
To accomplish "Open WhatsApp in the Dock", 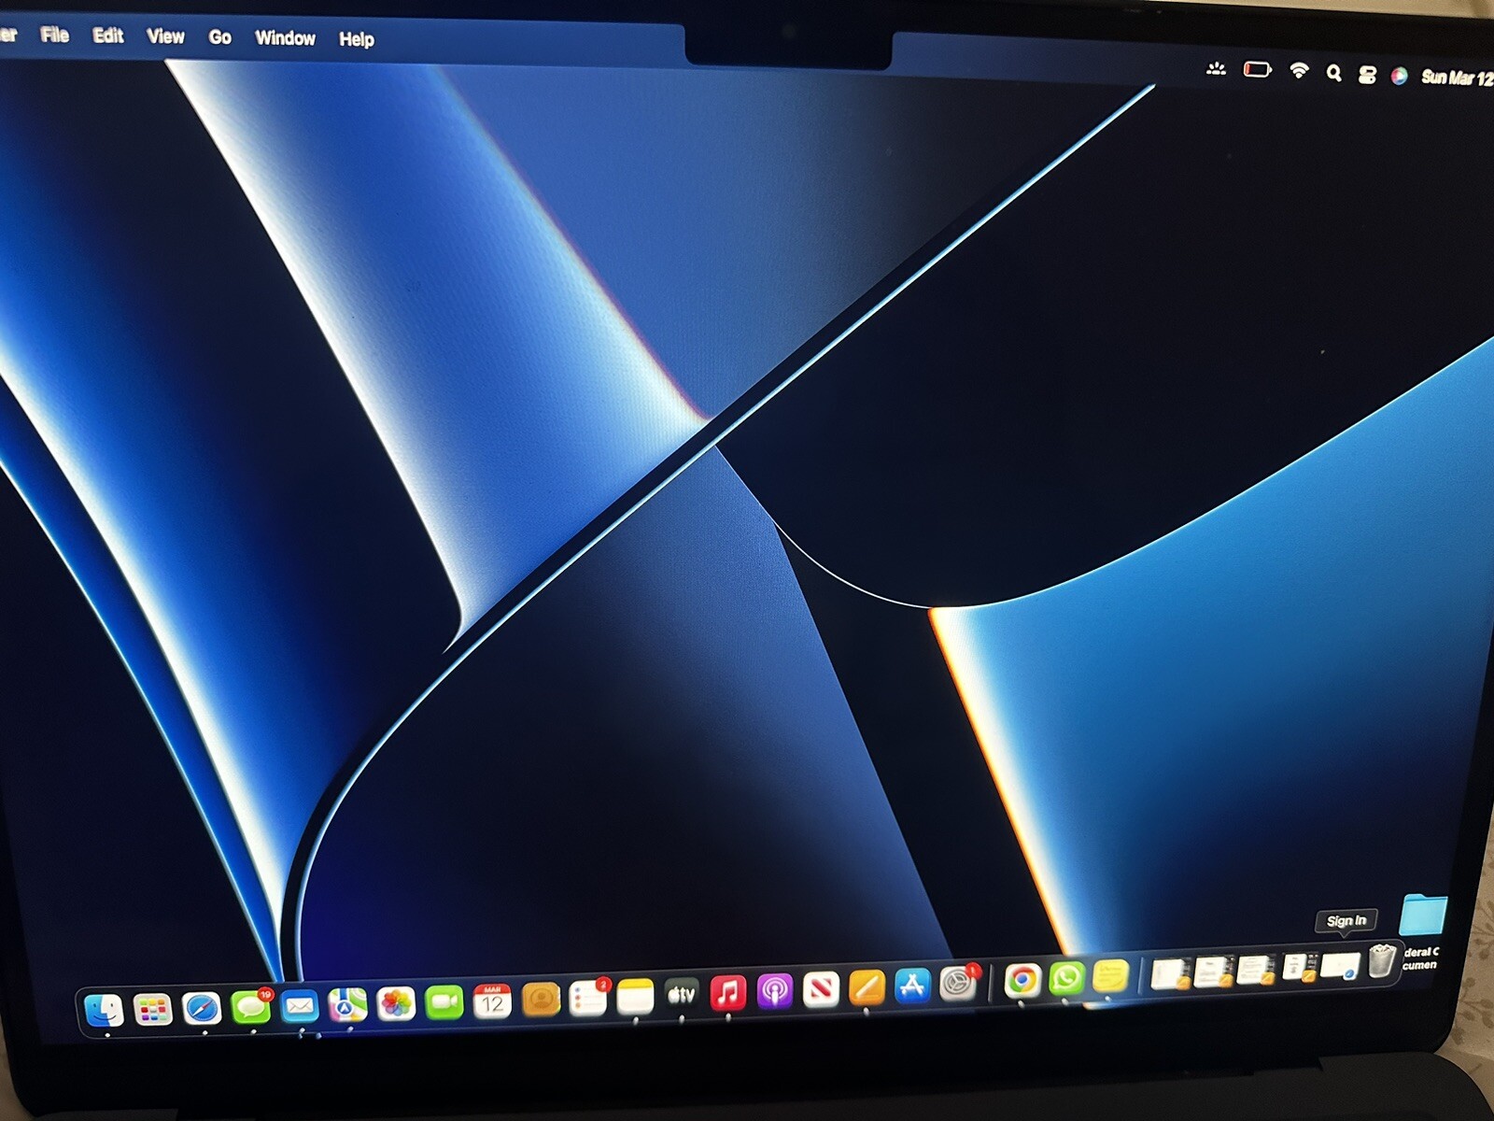I will (x=1066, y=978).
